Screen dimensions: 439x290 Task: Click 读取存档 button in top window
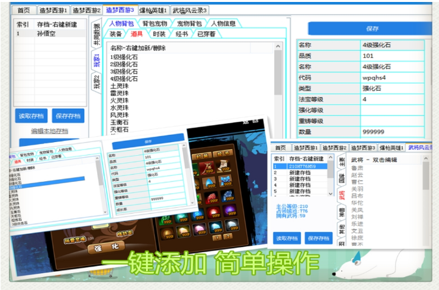[31, 116]
